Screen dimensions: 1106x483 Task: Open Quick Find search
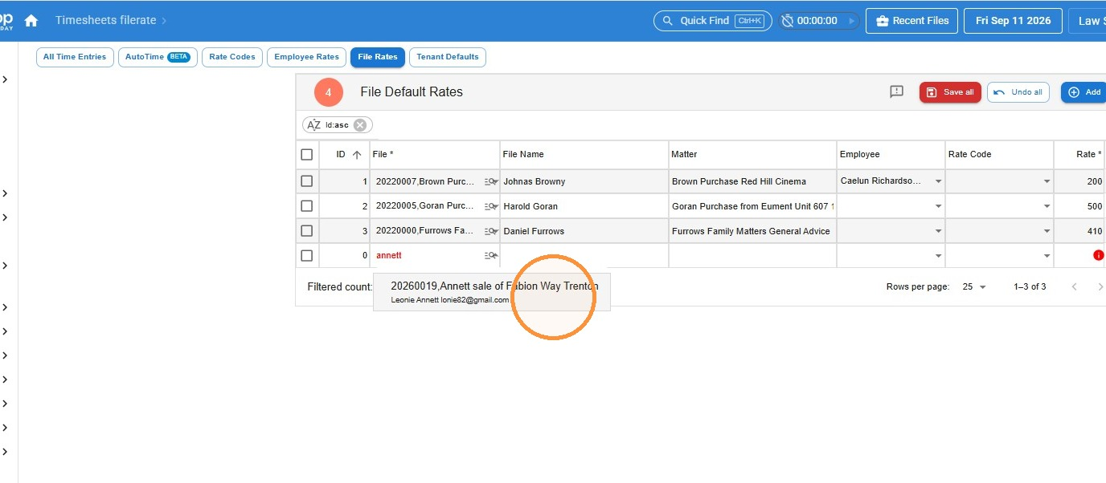[713, 21]
